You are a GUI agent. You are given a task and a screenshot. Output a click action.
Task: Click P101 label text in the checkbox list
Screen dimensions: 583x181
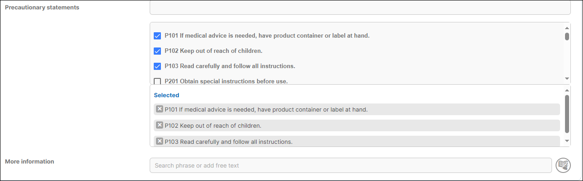pyautogui.click(x=267, y=36)
